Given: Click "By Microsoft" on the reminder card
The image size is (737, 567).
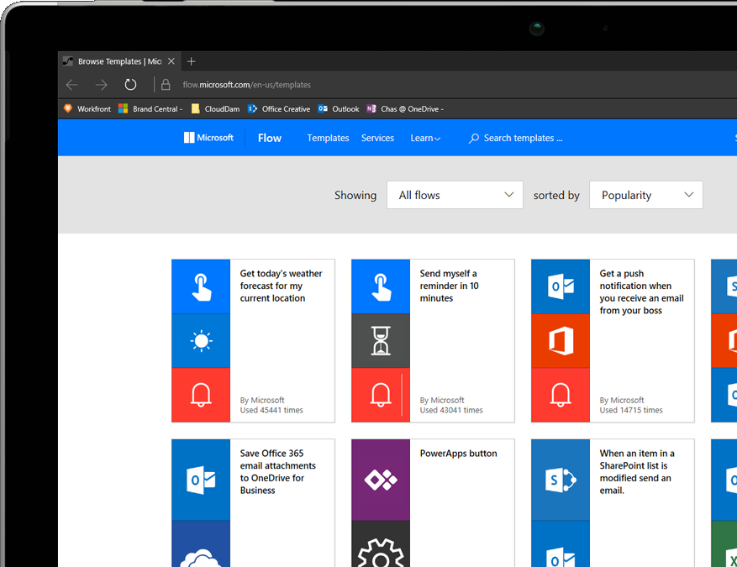Looking at the screenshot, I should click(x=442, y=400).
